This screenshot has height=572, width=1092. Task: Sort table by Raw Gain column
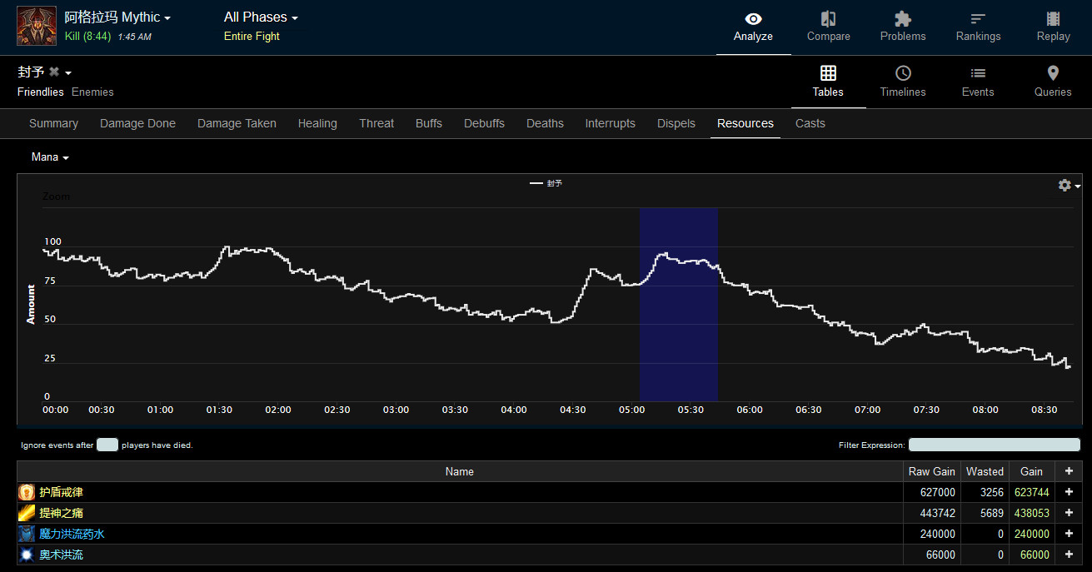[931, 471]
